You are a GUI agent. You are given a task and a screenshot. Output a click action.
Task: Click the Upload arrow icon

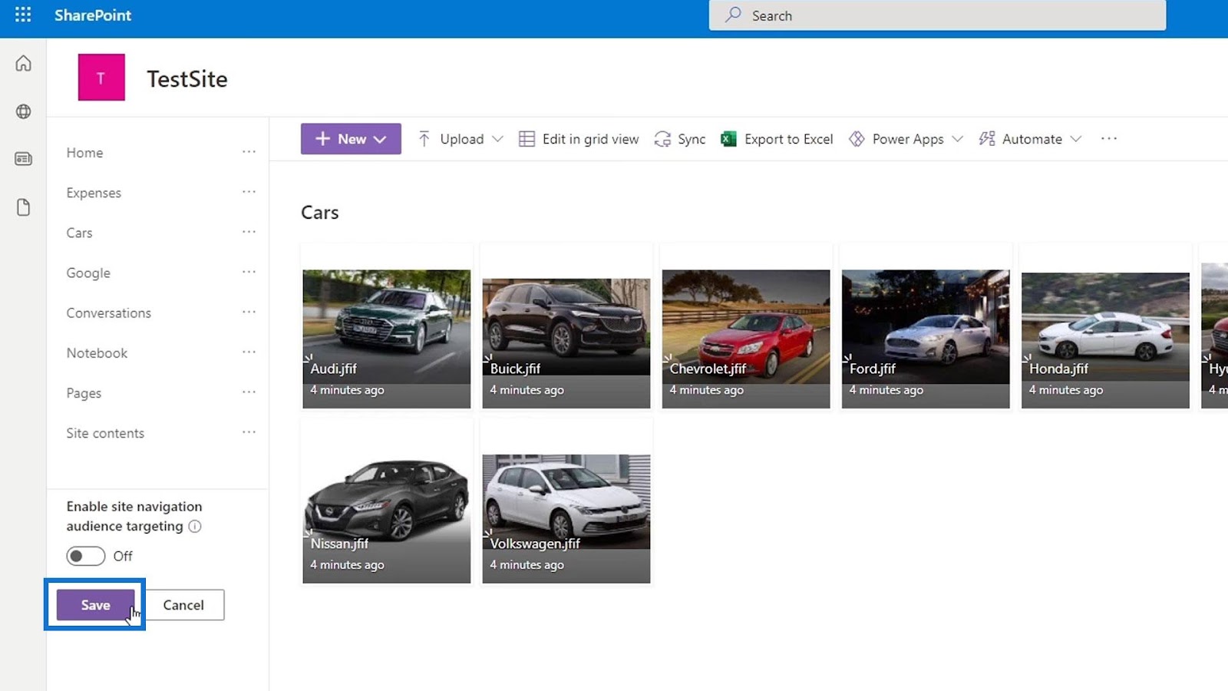[x=424, y=139]
